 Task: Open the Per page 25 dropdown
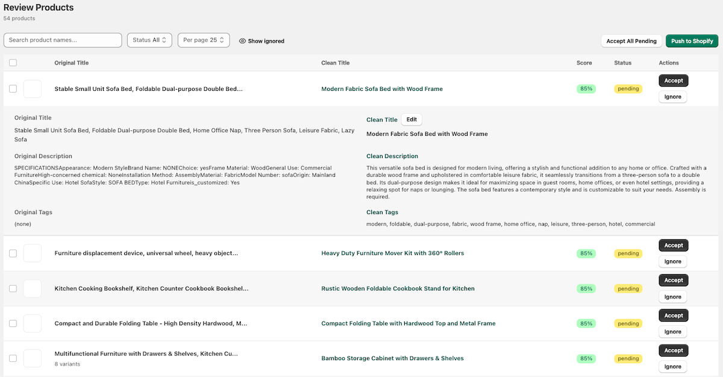[204, 40]
